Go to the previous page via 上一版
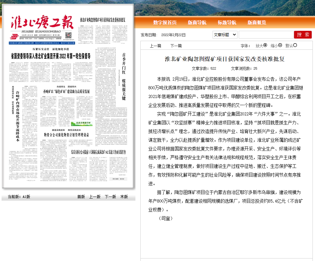Viewport: 315px width, 261px height. click(95, 197)
